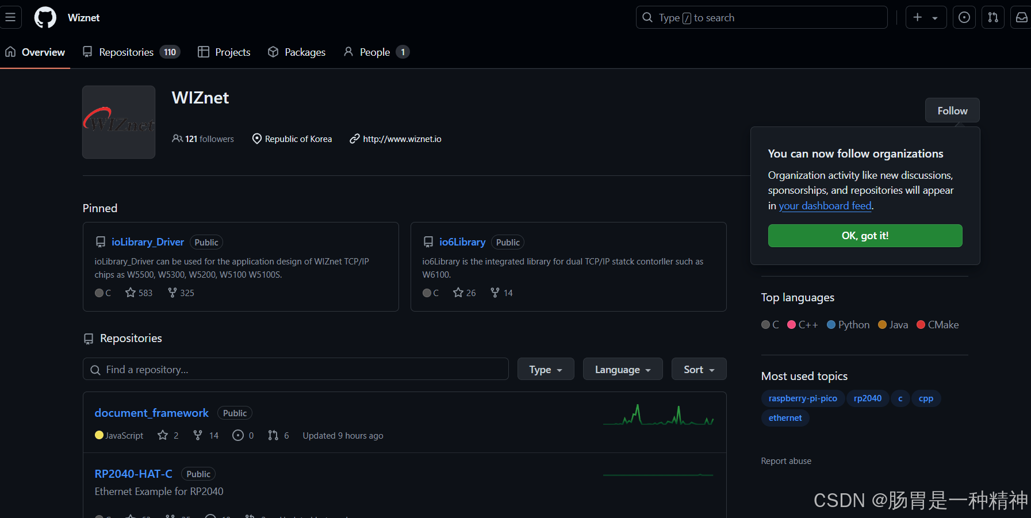Image resolution: width=1031 pixels, height=518 pixels.
Task: Open the RP2040-HAT-C repository
Action: [x=133, y=474]
